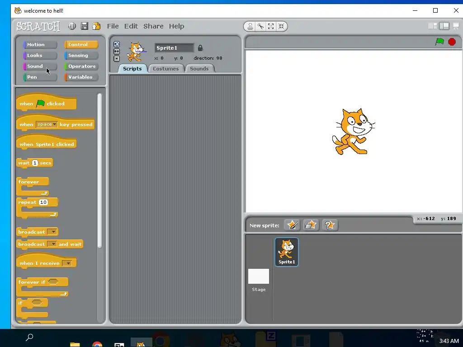Open the Looks block category

40,56
